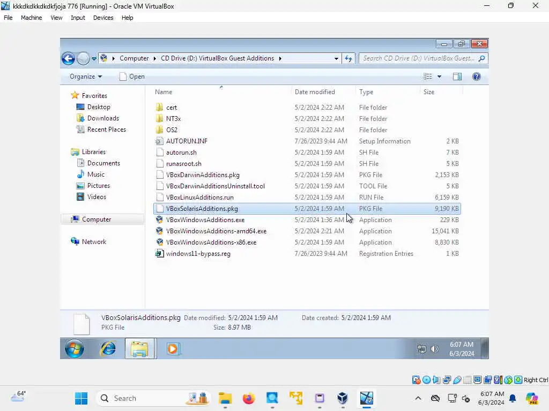Open VirtualBox File menu
This screenshot has width=549, height=411.
point(8,18)
